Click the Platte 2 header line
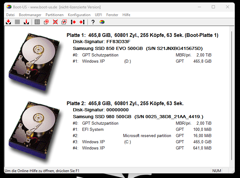 125,104
